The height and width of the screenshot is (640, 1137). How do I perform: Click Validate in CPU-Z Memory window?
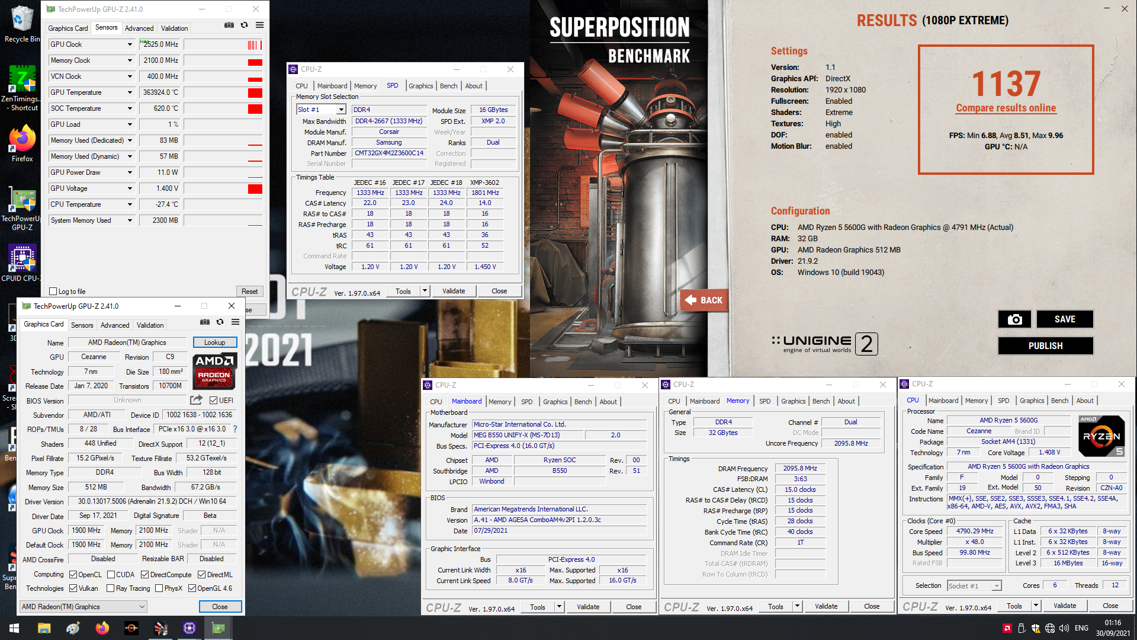tap(826, 606)
